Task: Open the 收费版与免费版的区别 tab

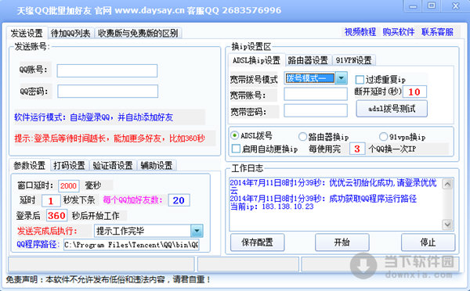Action: [x=138, y=33]
